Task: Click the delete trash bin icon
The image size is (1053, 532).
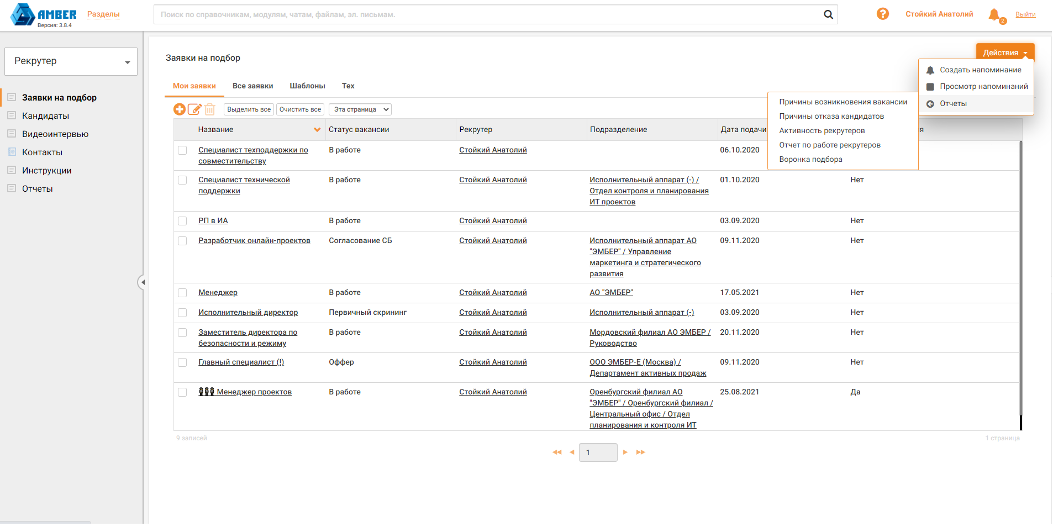Action: pos(209,109)
